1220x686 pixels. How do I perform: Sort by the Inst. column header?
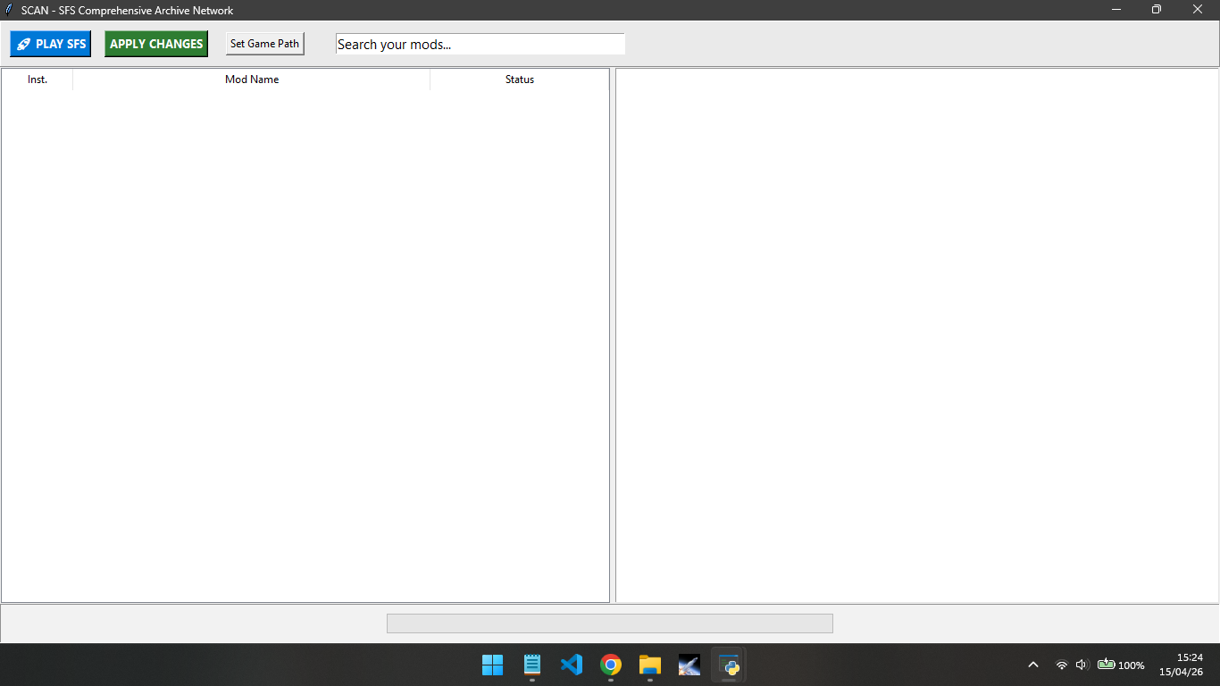click(x=38, y=79)
